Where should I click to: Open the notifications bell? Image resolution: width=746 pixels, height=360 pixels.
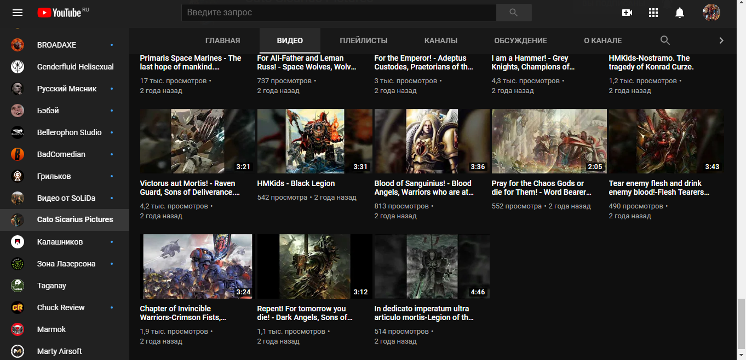click(680, 13)
